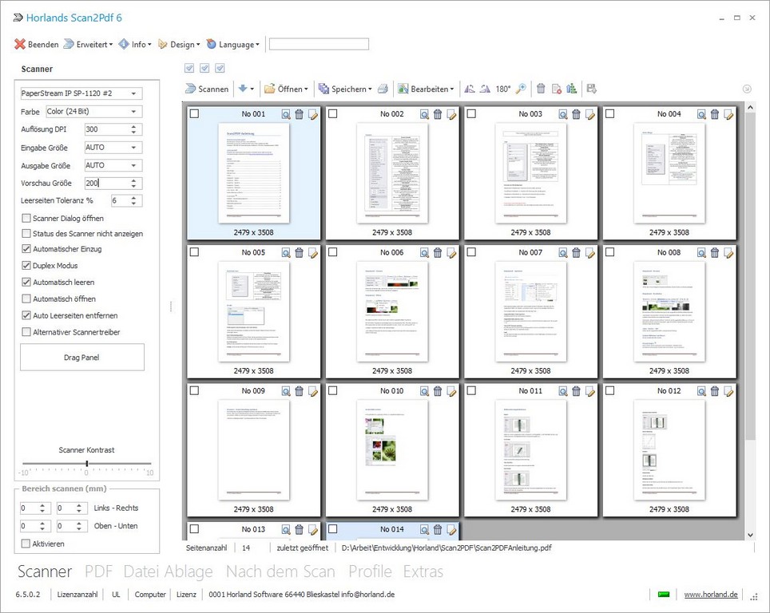Image resolution: width=770 pixels, height=613 pixels.
Task: Uncheck Automatischer Einzug
Action: pos(26,249)
